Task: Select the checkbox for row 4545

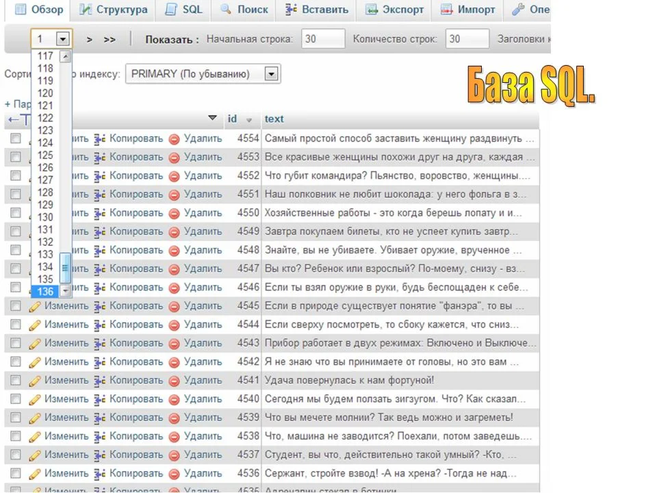Action: click(15, 305)
